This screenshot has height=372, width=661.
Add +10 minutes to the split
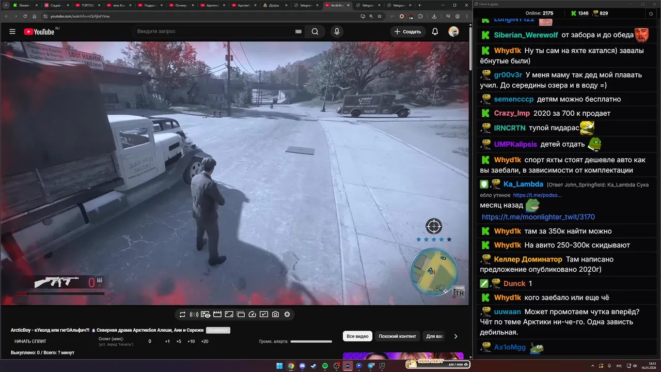(x=191, y=342)
